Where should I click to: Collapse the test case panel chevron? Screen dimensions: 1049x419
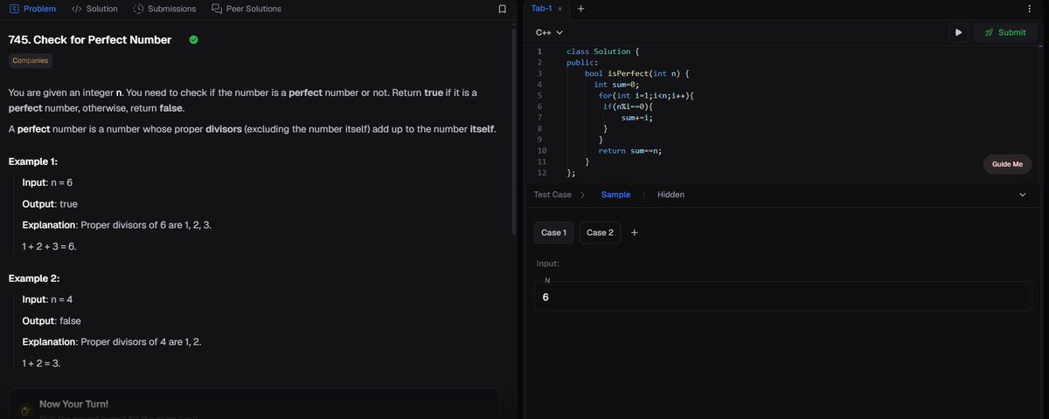click(x=1023, y=195)
